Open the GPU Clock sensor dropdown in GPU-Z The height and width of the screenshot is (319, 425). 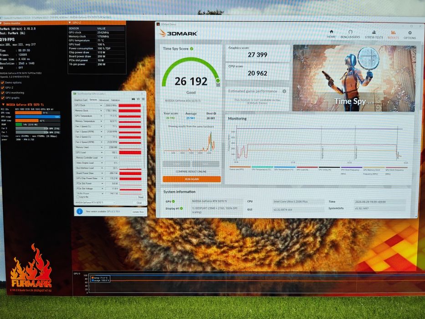101,106
